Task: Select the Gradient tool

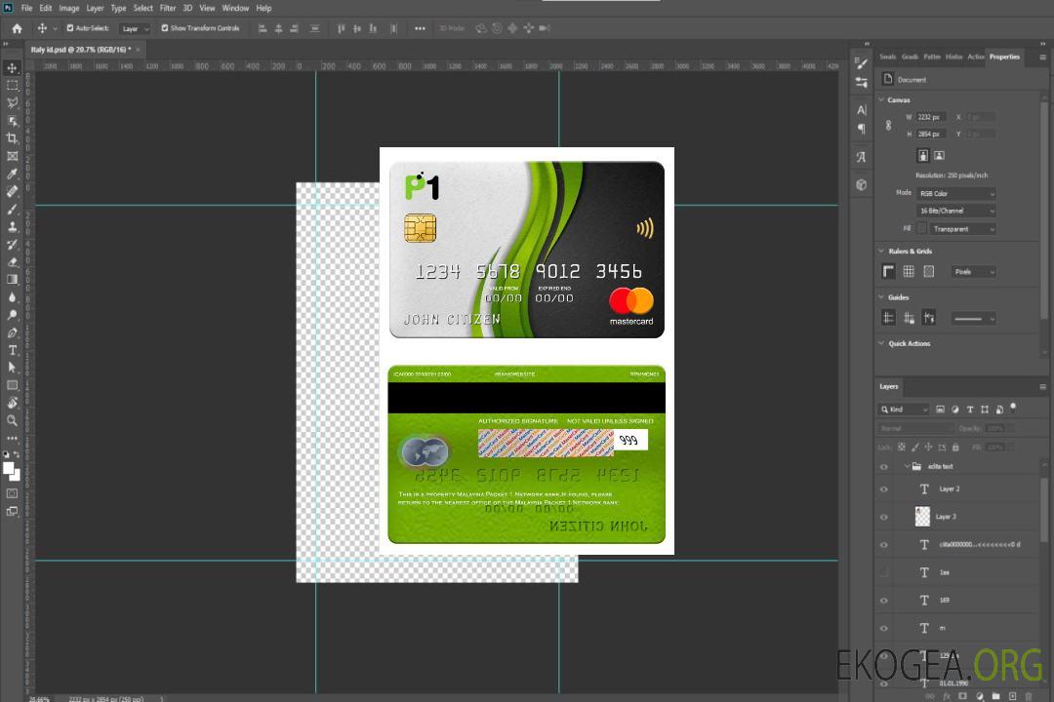Action: click(x=12, y=280)
